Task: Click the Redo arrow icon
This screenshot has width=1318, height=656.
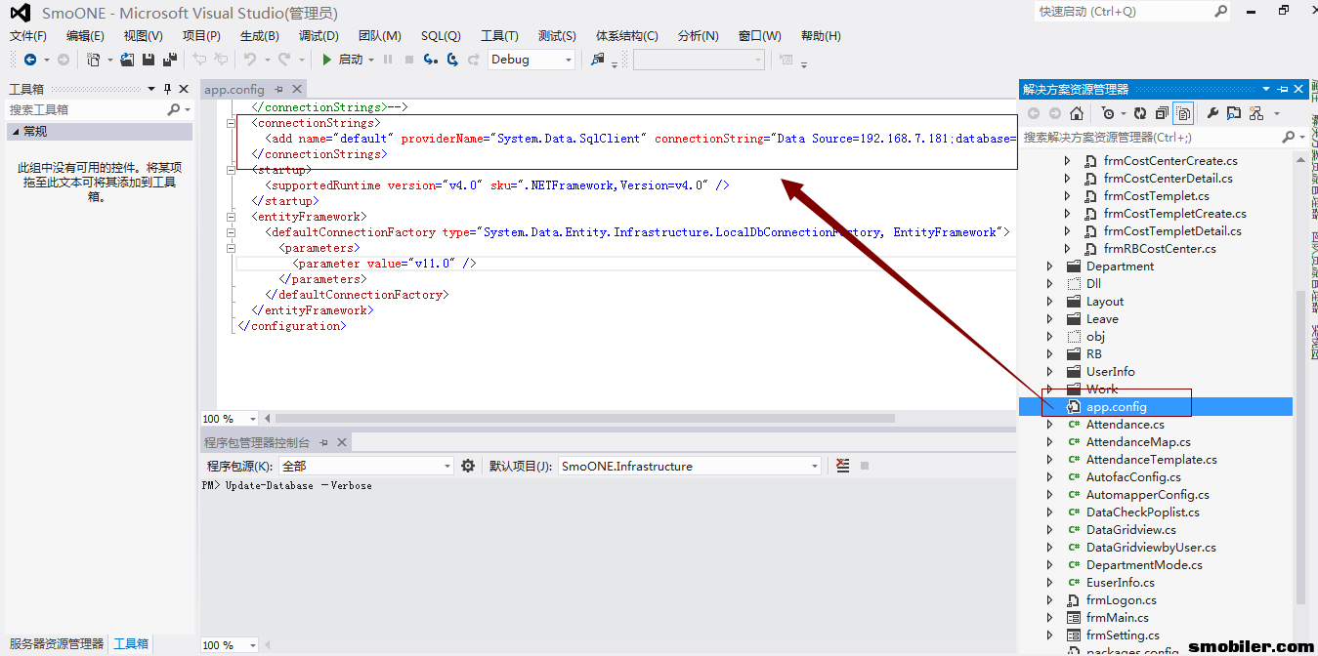Action: click(x=284, y=60)
